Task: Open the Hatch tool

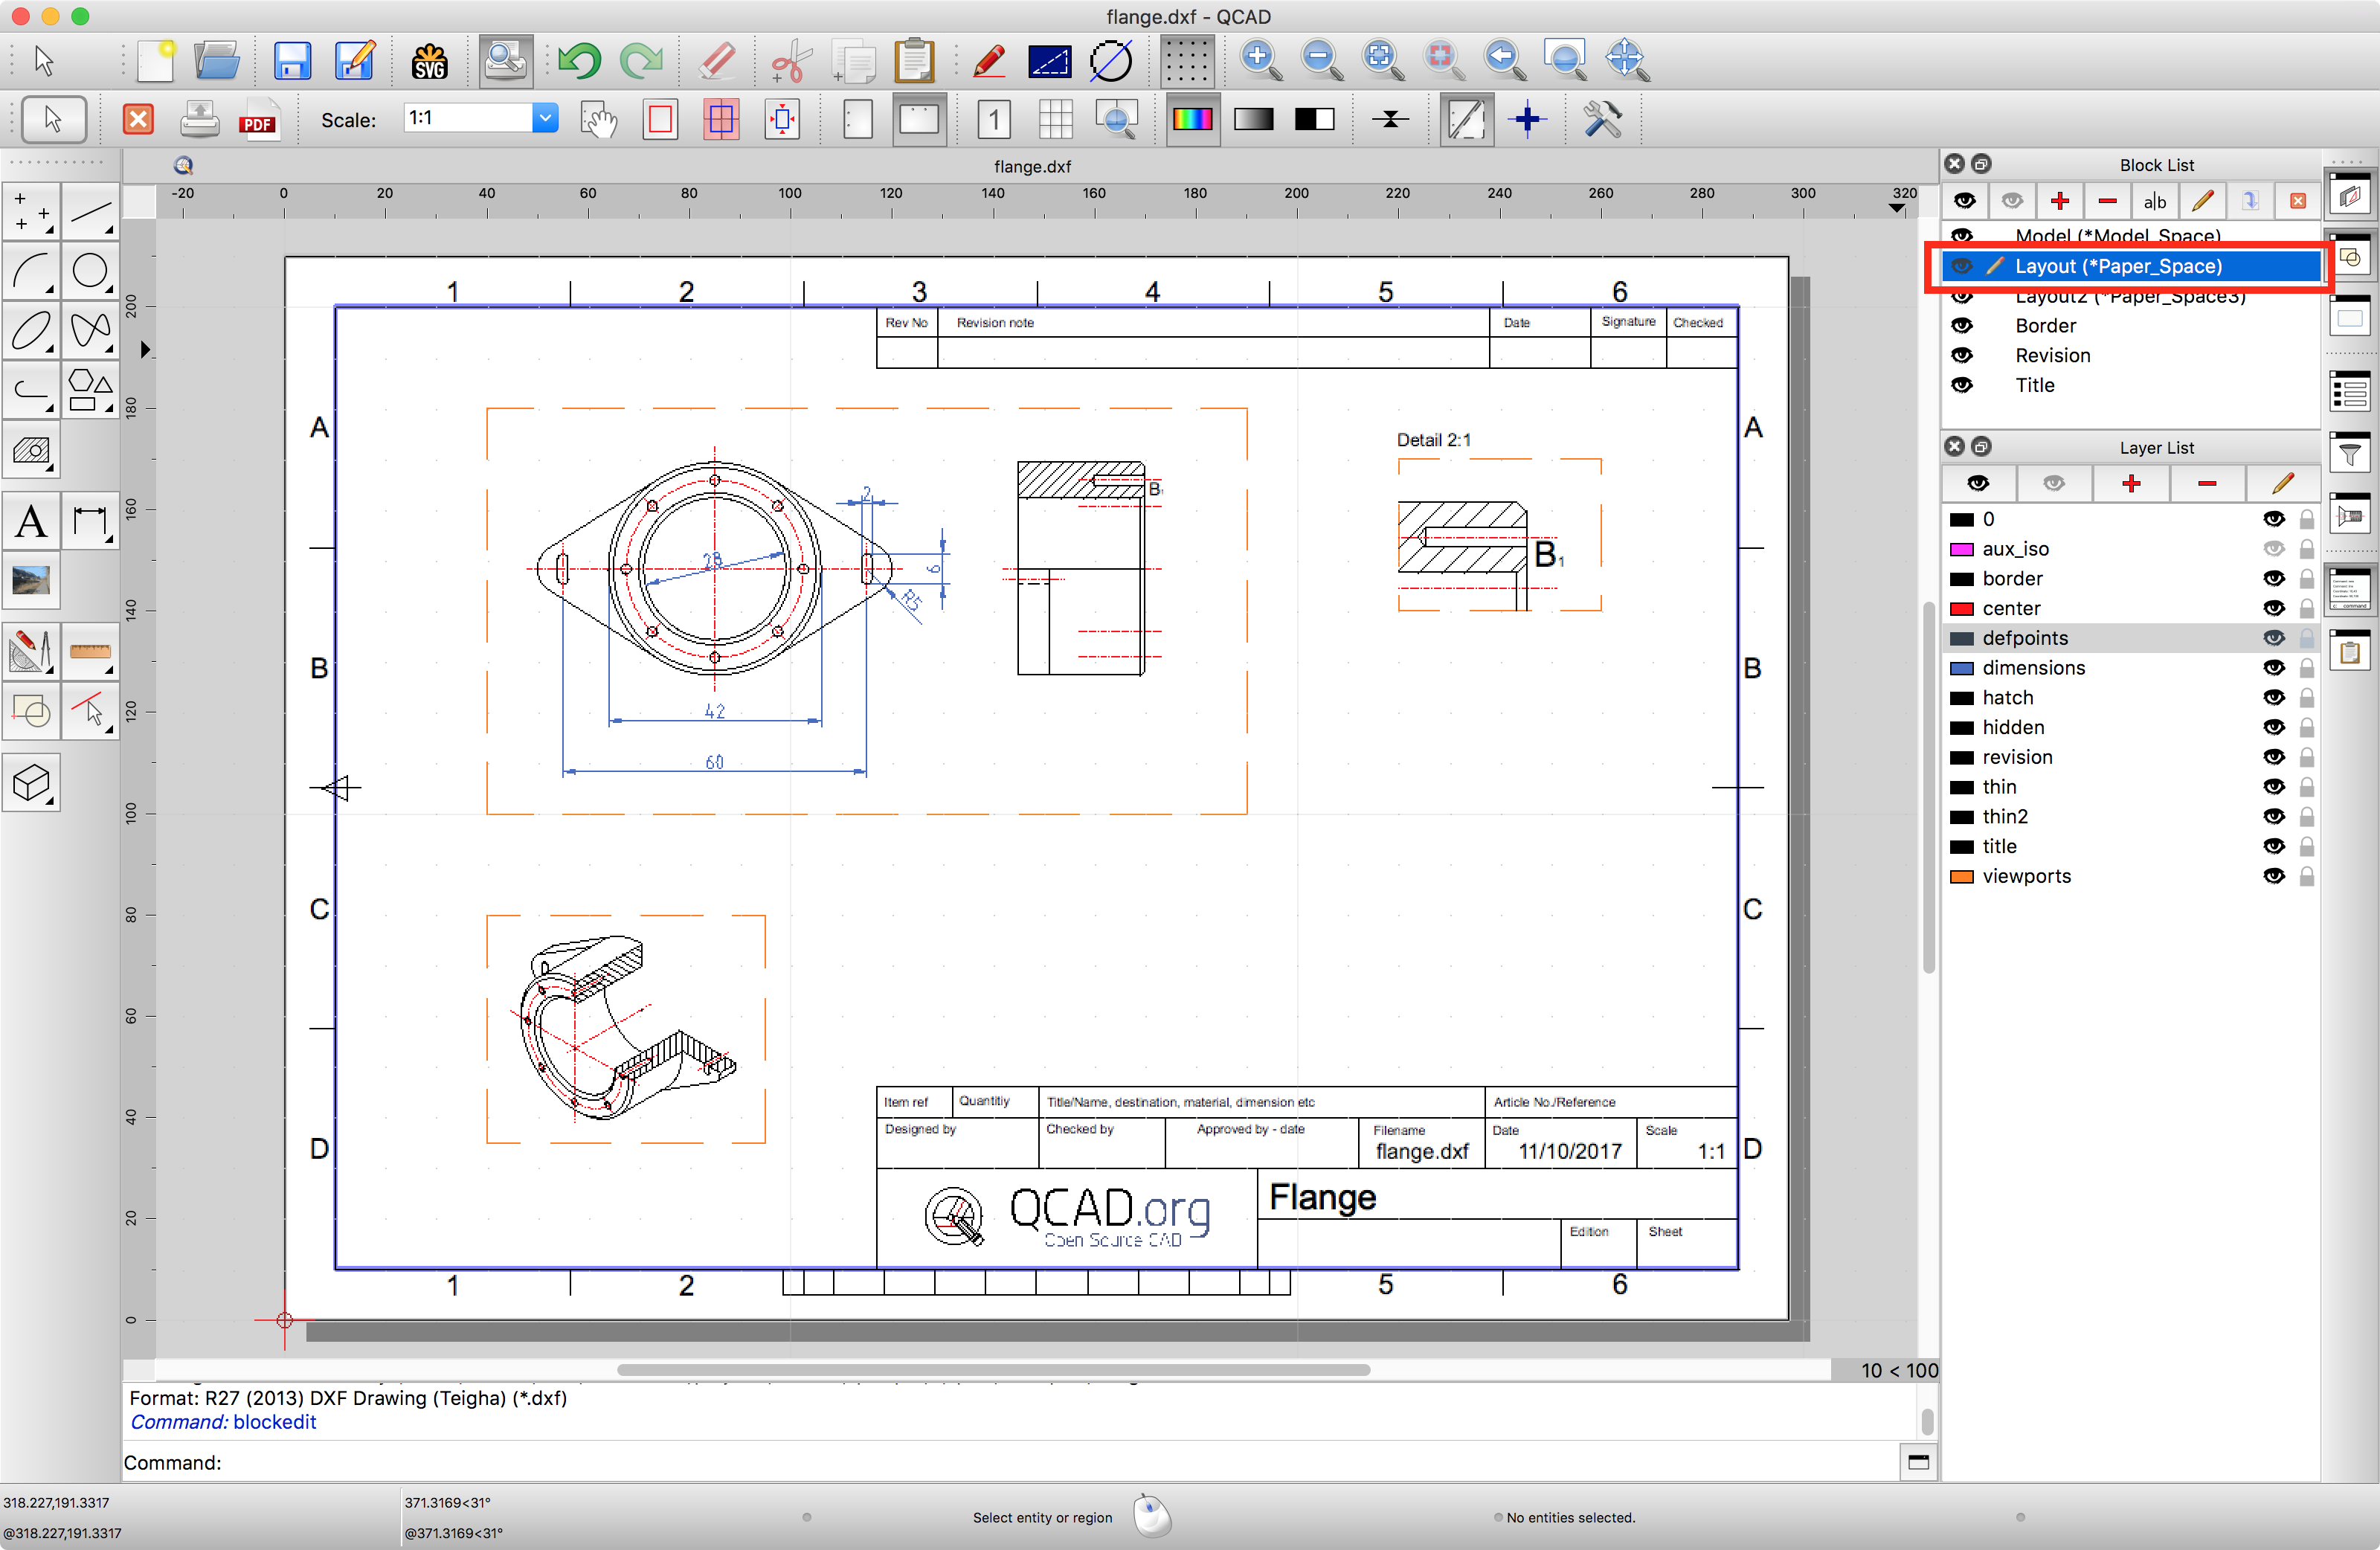Action: coord(31,450)
